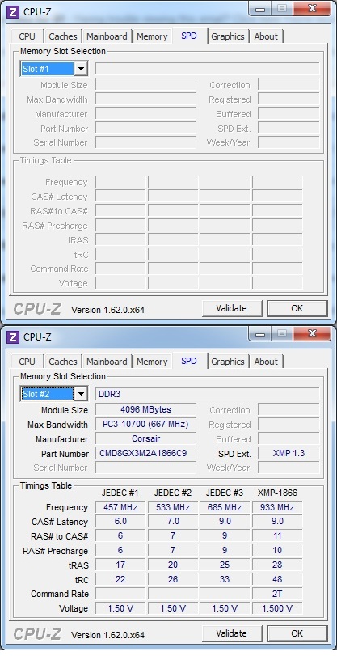
Task: Click OK in the bottom CPU-Z window
Action: pos(297,633)
